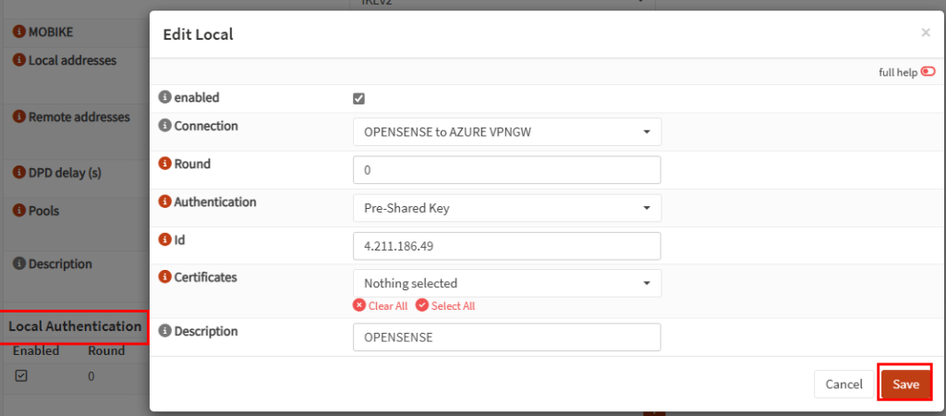Click info icon next to dialog Description
946x416 pixels.
164,331
